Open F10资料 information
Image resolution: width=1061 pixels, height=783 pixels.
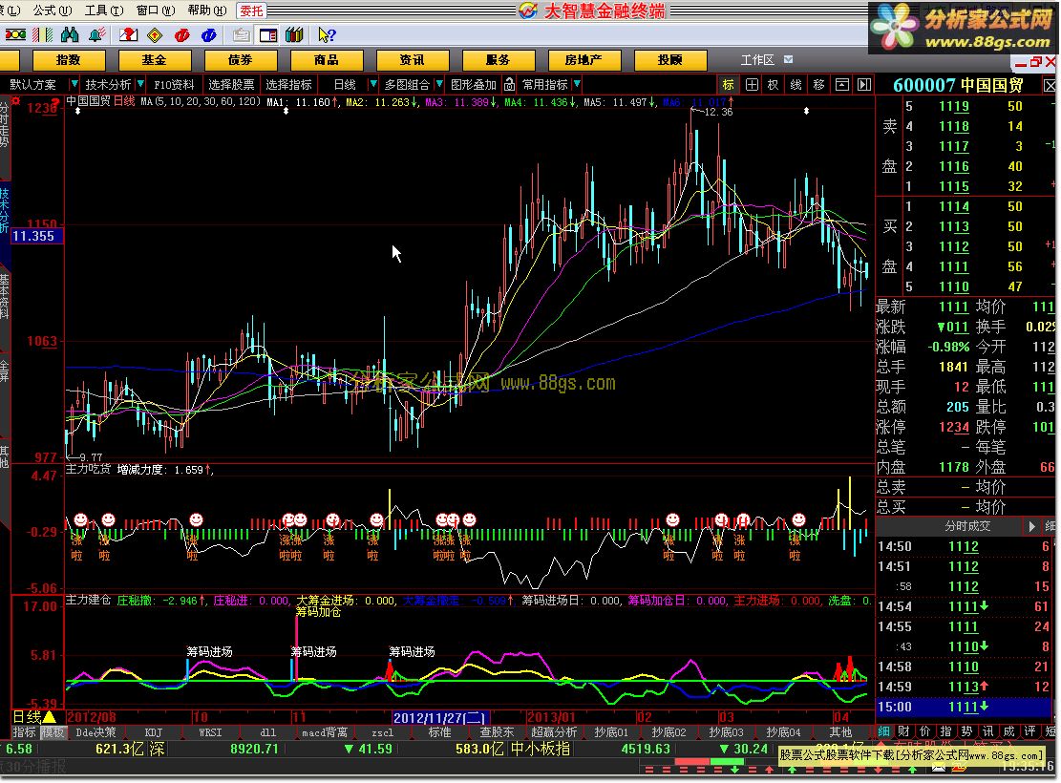[174, 85]
